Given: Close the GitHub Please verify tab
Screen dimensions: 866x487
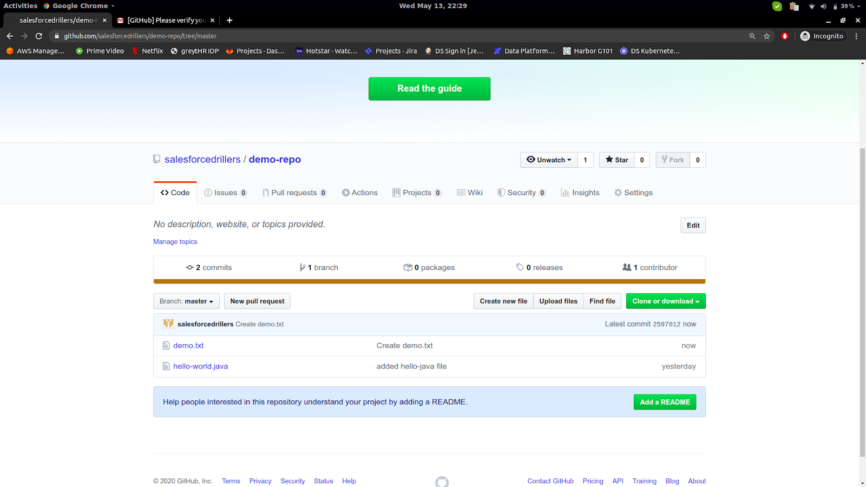Looking at the screenshot, I should (212, 21).
